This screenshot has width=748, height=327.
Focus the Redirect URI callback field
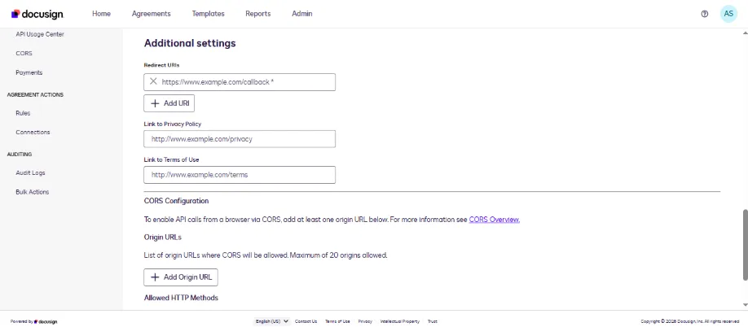click(240, 82)
